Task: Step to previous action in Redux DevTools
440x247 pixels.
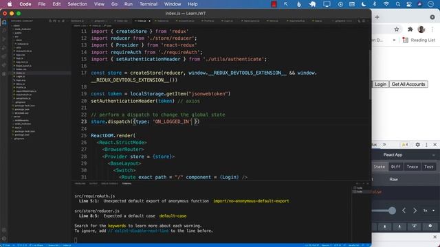Action: point(404,211)
